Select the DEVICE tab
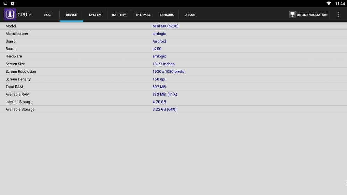 [x=71, y=15]
